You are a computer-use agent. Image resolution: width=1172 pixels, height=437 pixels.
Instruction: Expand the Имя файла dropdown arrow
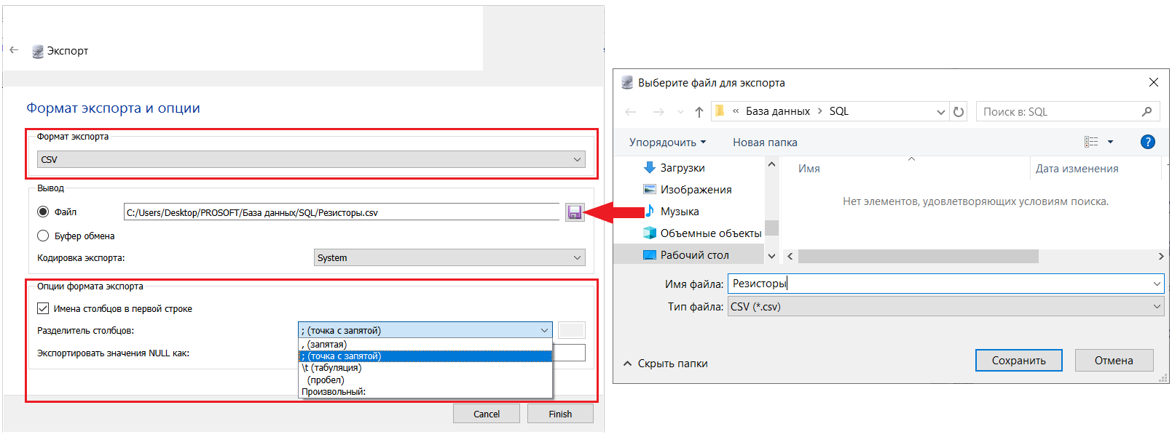1157,284
